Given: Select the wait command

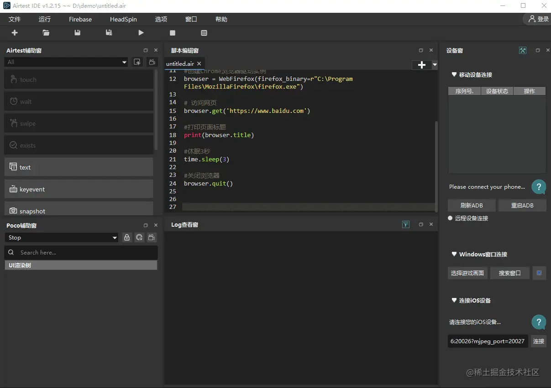Looking at the screenshot, I should (x=79, y=101).
